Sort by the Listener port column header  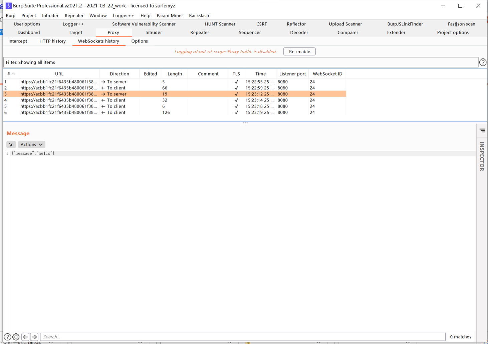[x=292, y=74]
